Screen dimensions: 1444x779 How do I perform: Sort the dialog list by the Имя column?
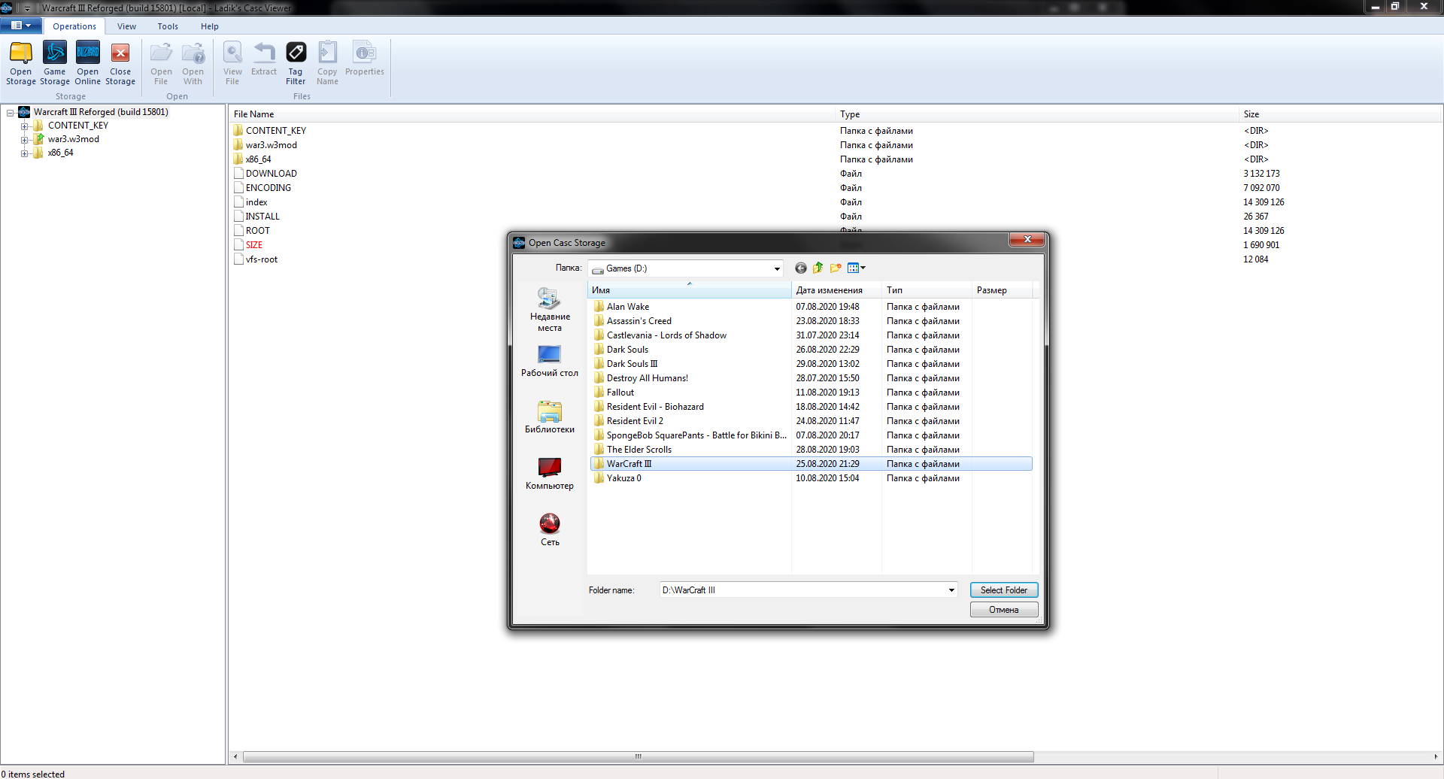point(690,290)
